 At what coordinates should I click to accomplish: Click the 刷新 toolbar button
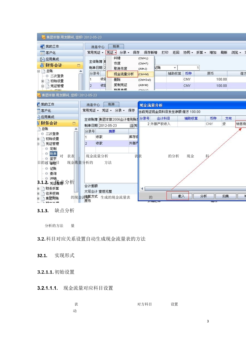[x=224, y=53]
